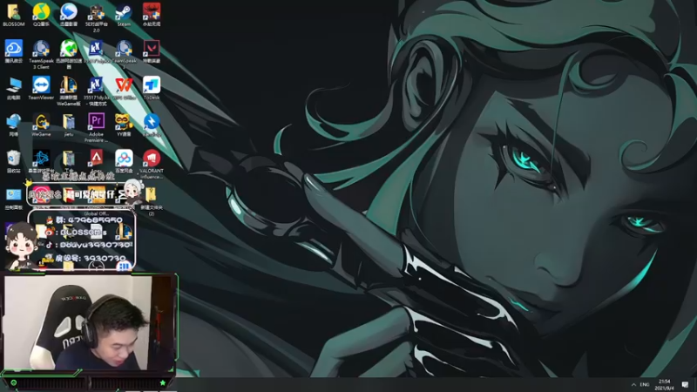Viewport: 697px width, 392px height.
Task: Switch the ENG input language indicator
Action: click(645, 384)
